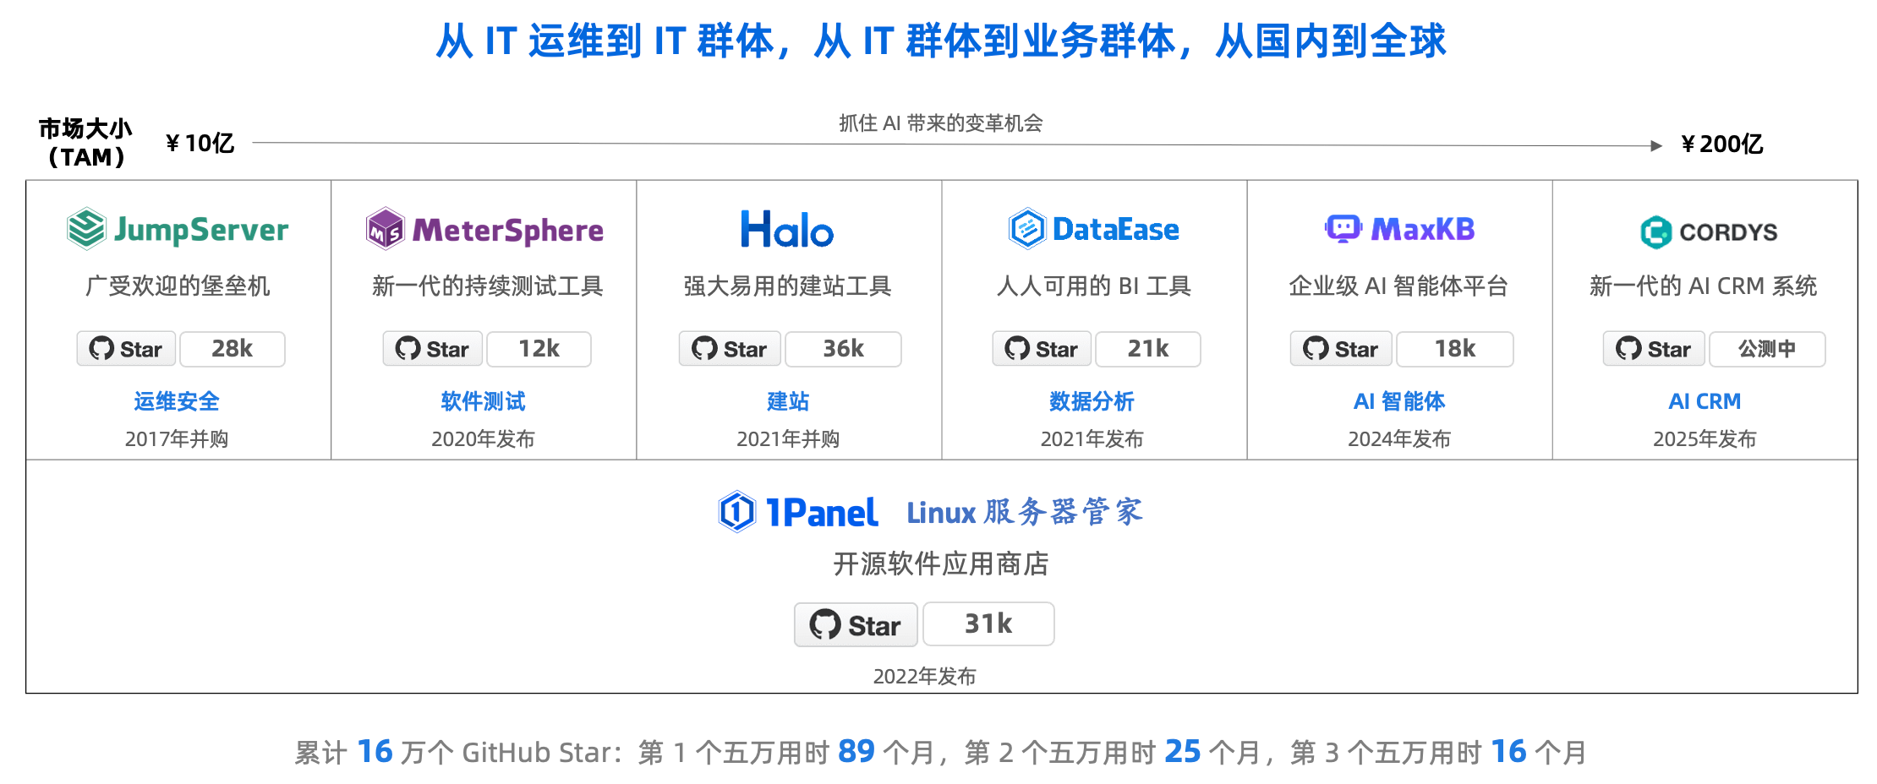Image resolution: width=1877 pixels, height=784 pixels.
Task: Click the 31k star count for 1Panel
Action: (x=988, y=624)
